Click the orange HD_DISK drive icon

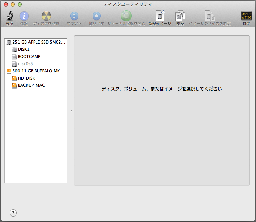pos(14,78)
